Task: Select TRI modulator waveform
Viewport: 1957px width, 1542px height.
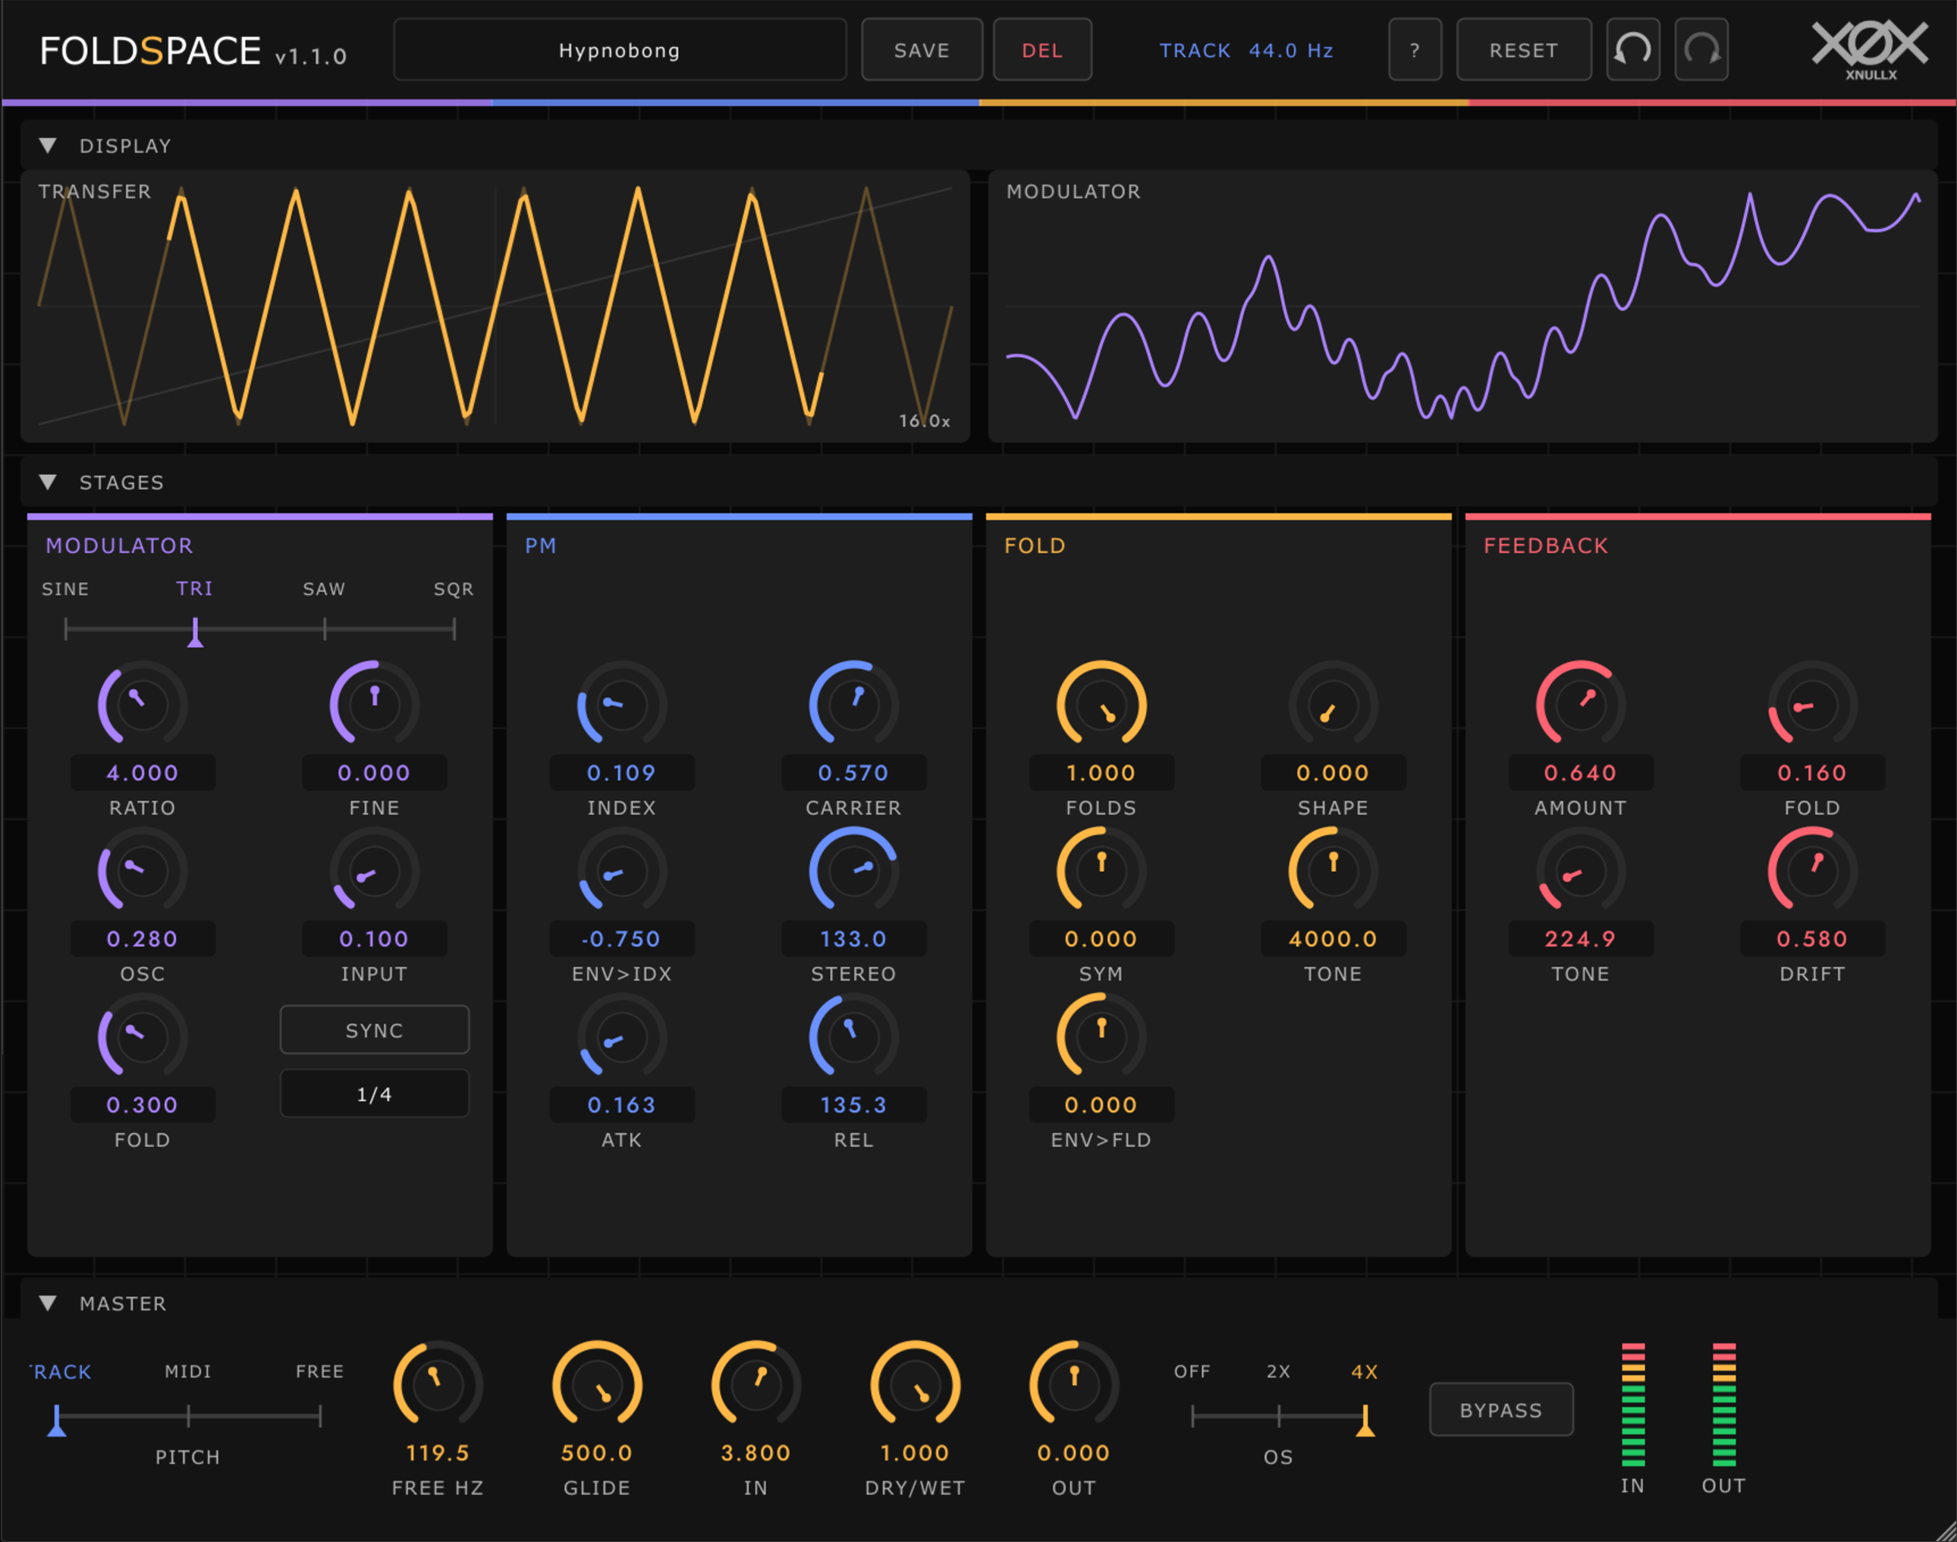Action: click(x=194, y=589)
